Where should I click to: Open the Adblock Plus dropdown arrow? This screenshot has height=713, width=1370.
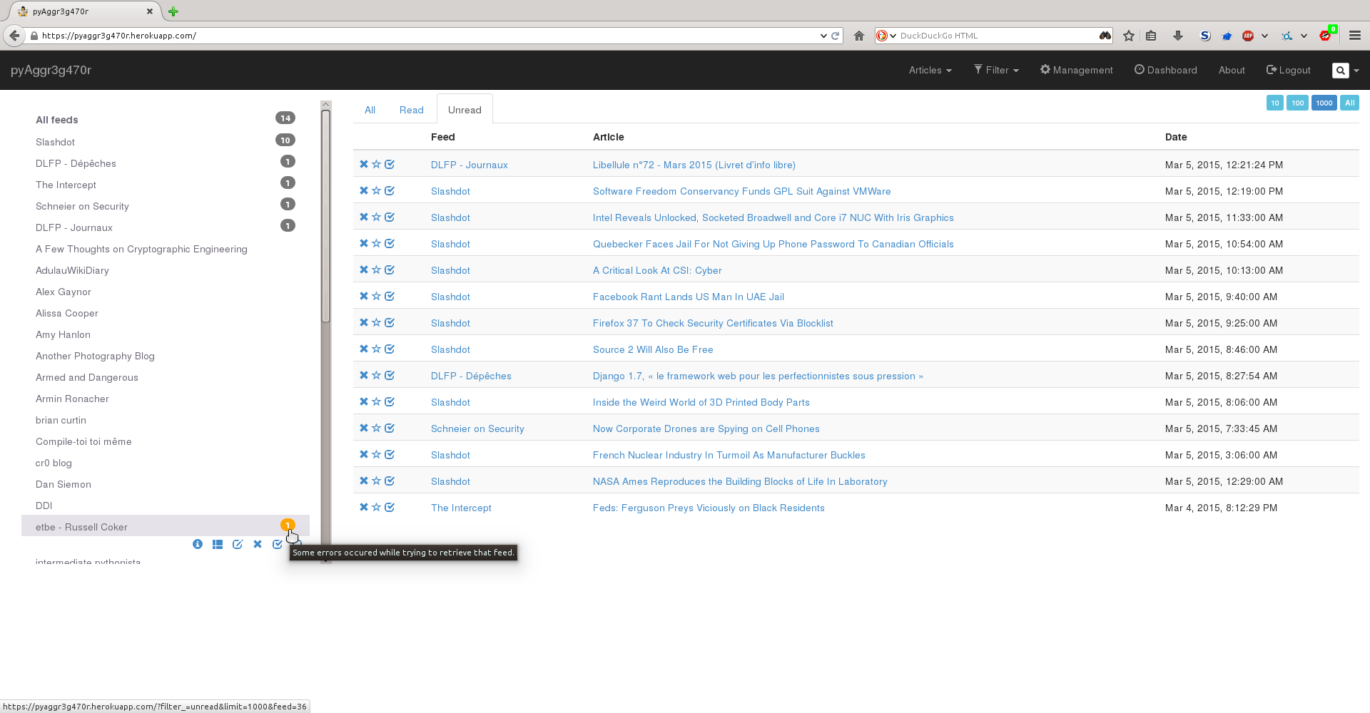[1264, 36]
